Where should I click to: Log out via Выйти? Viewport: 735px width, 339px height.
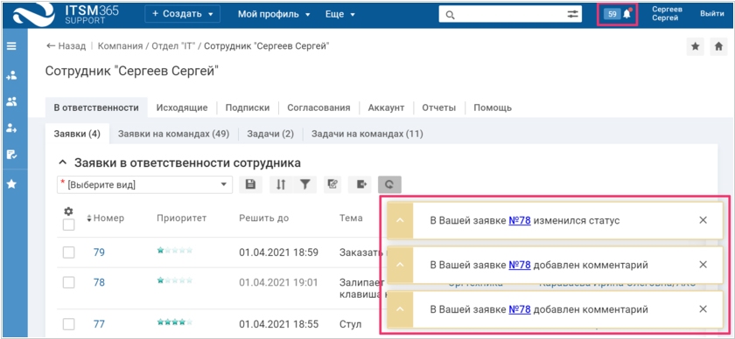(712, 14)
